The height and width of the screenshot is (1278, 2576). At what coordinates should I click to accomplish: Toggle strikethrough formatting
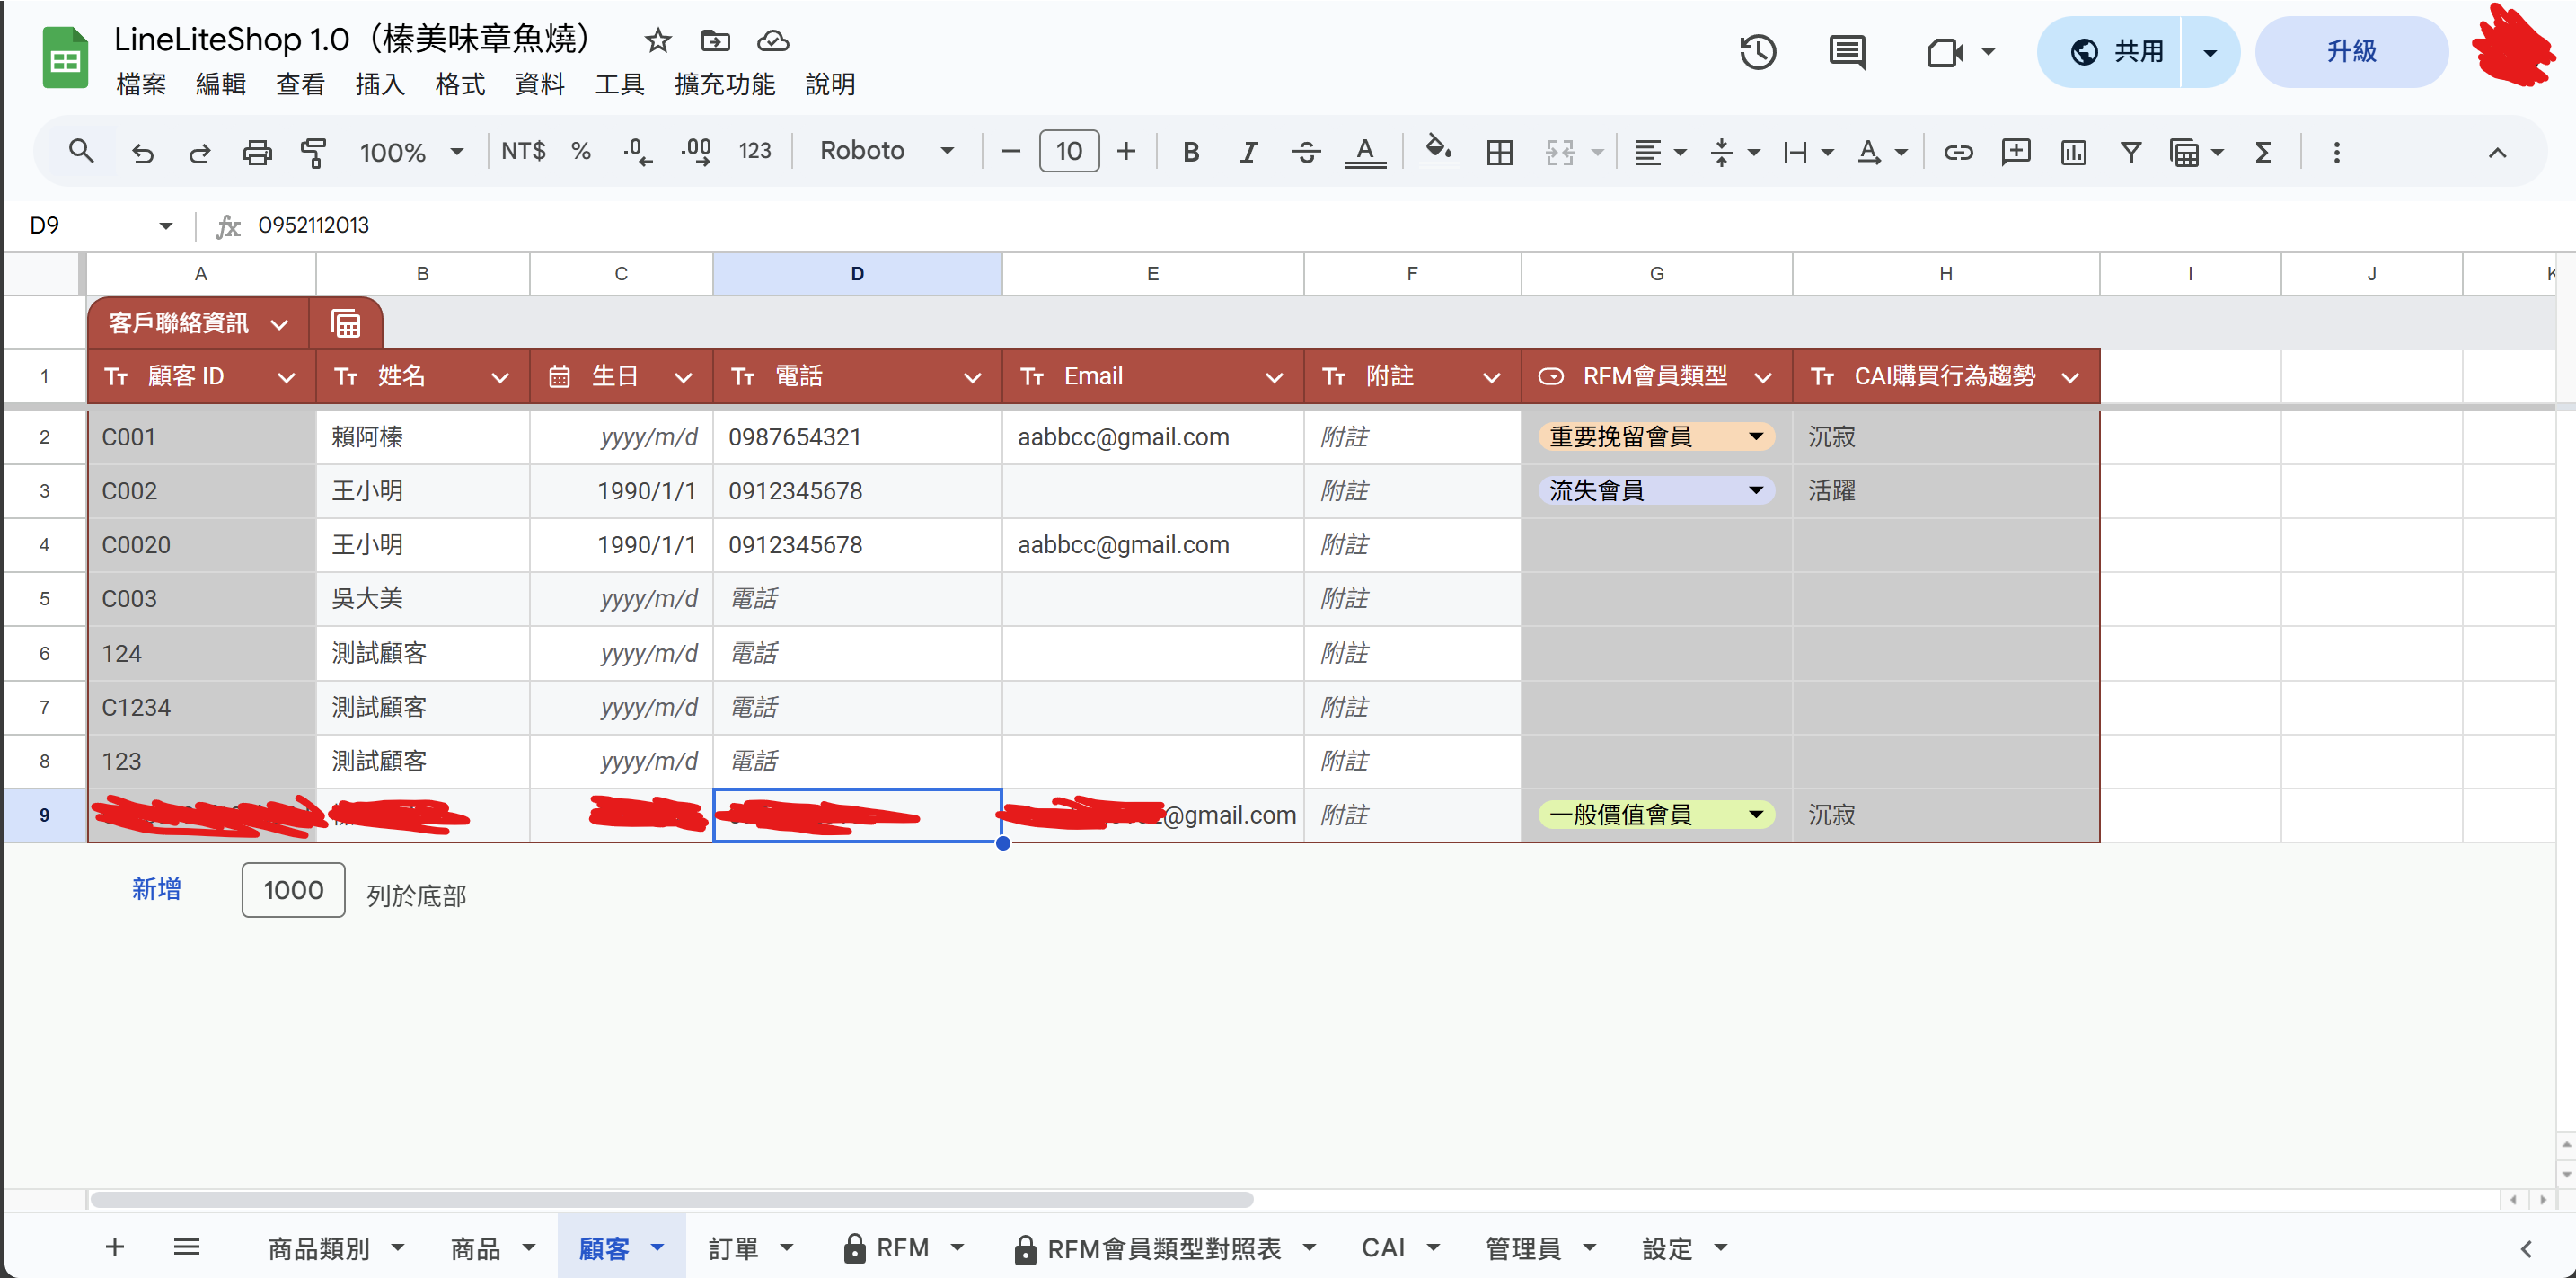click(x=1305, y=152)
